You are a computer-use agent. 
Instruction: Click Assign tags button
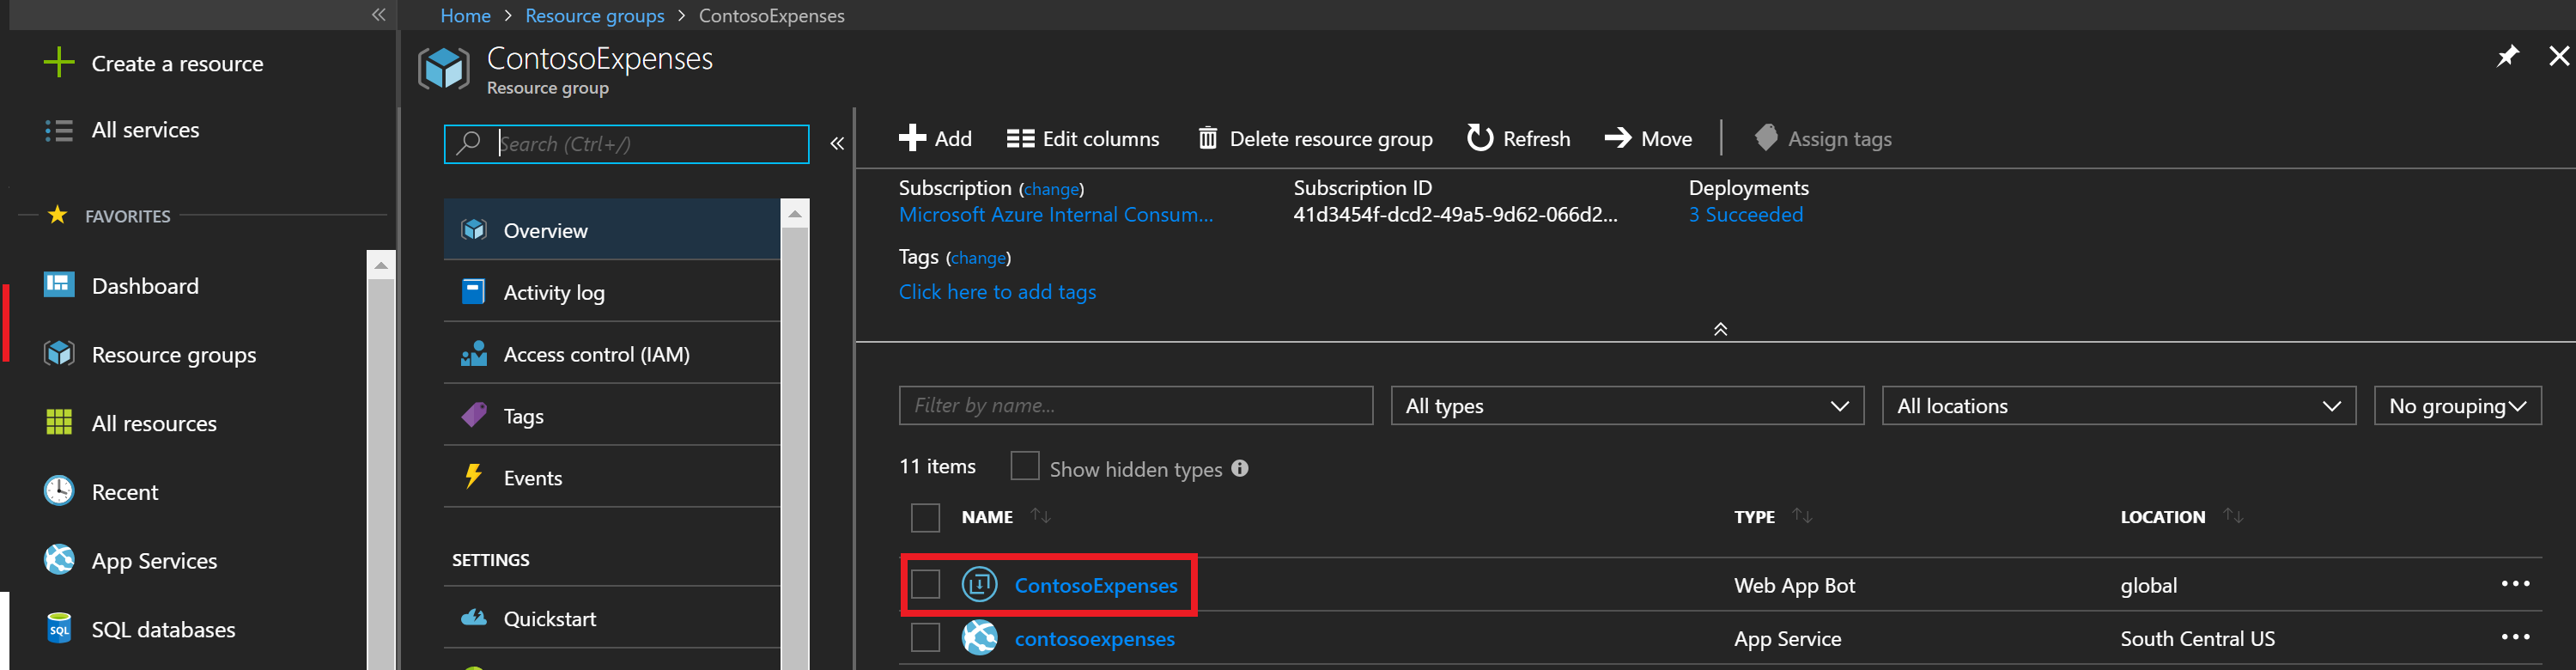[1823, 138]
